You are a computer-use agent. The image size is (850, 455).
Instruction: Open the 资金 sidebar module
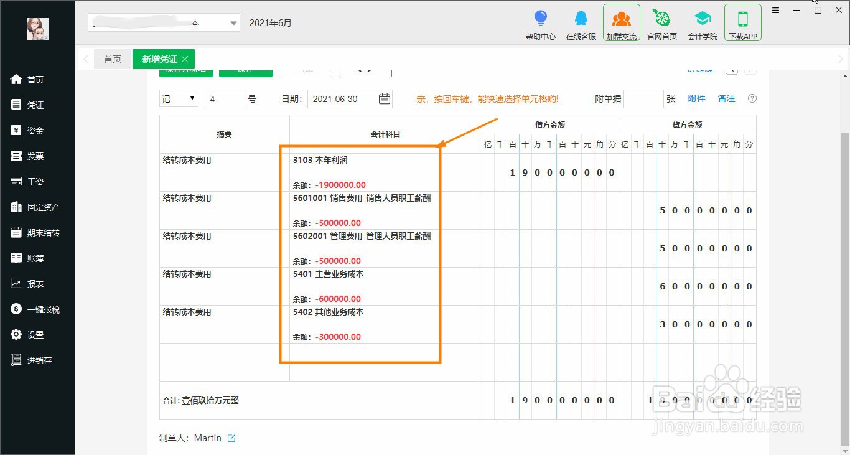pos(27,131)
